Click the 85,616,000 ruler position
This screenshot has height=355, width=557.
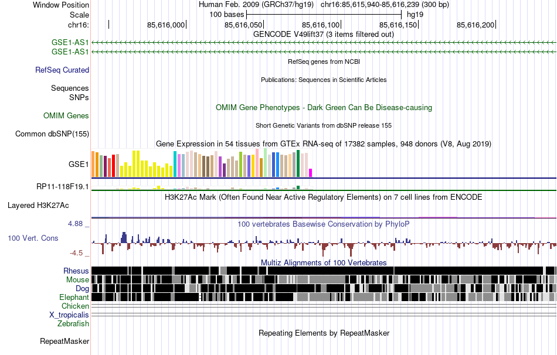point(166,25)
